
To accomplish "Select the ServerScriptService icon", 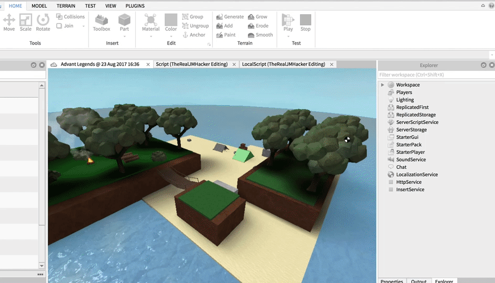I will tap(391, 122).
